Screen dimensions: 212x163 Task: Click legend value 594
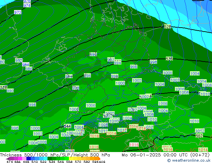click(95, 162)
